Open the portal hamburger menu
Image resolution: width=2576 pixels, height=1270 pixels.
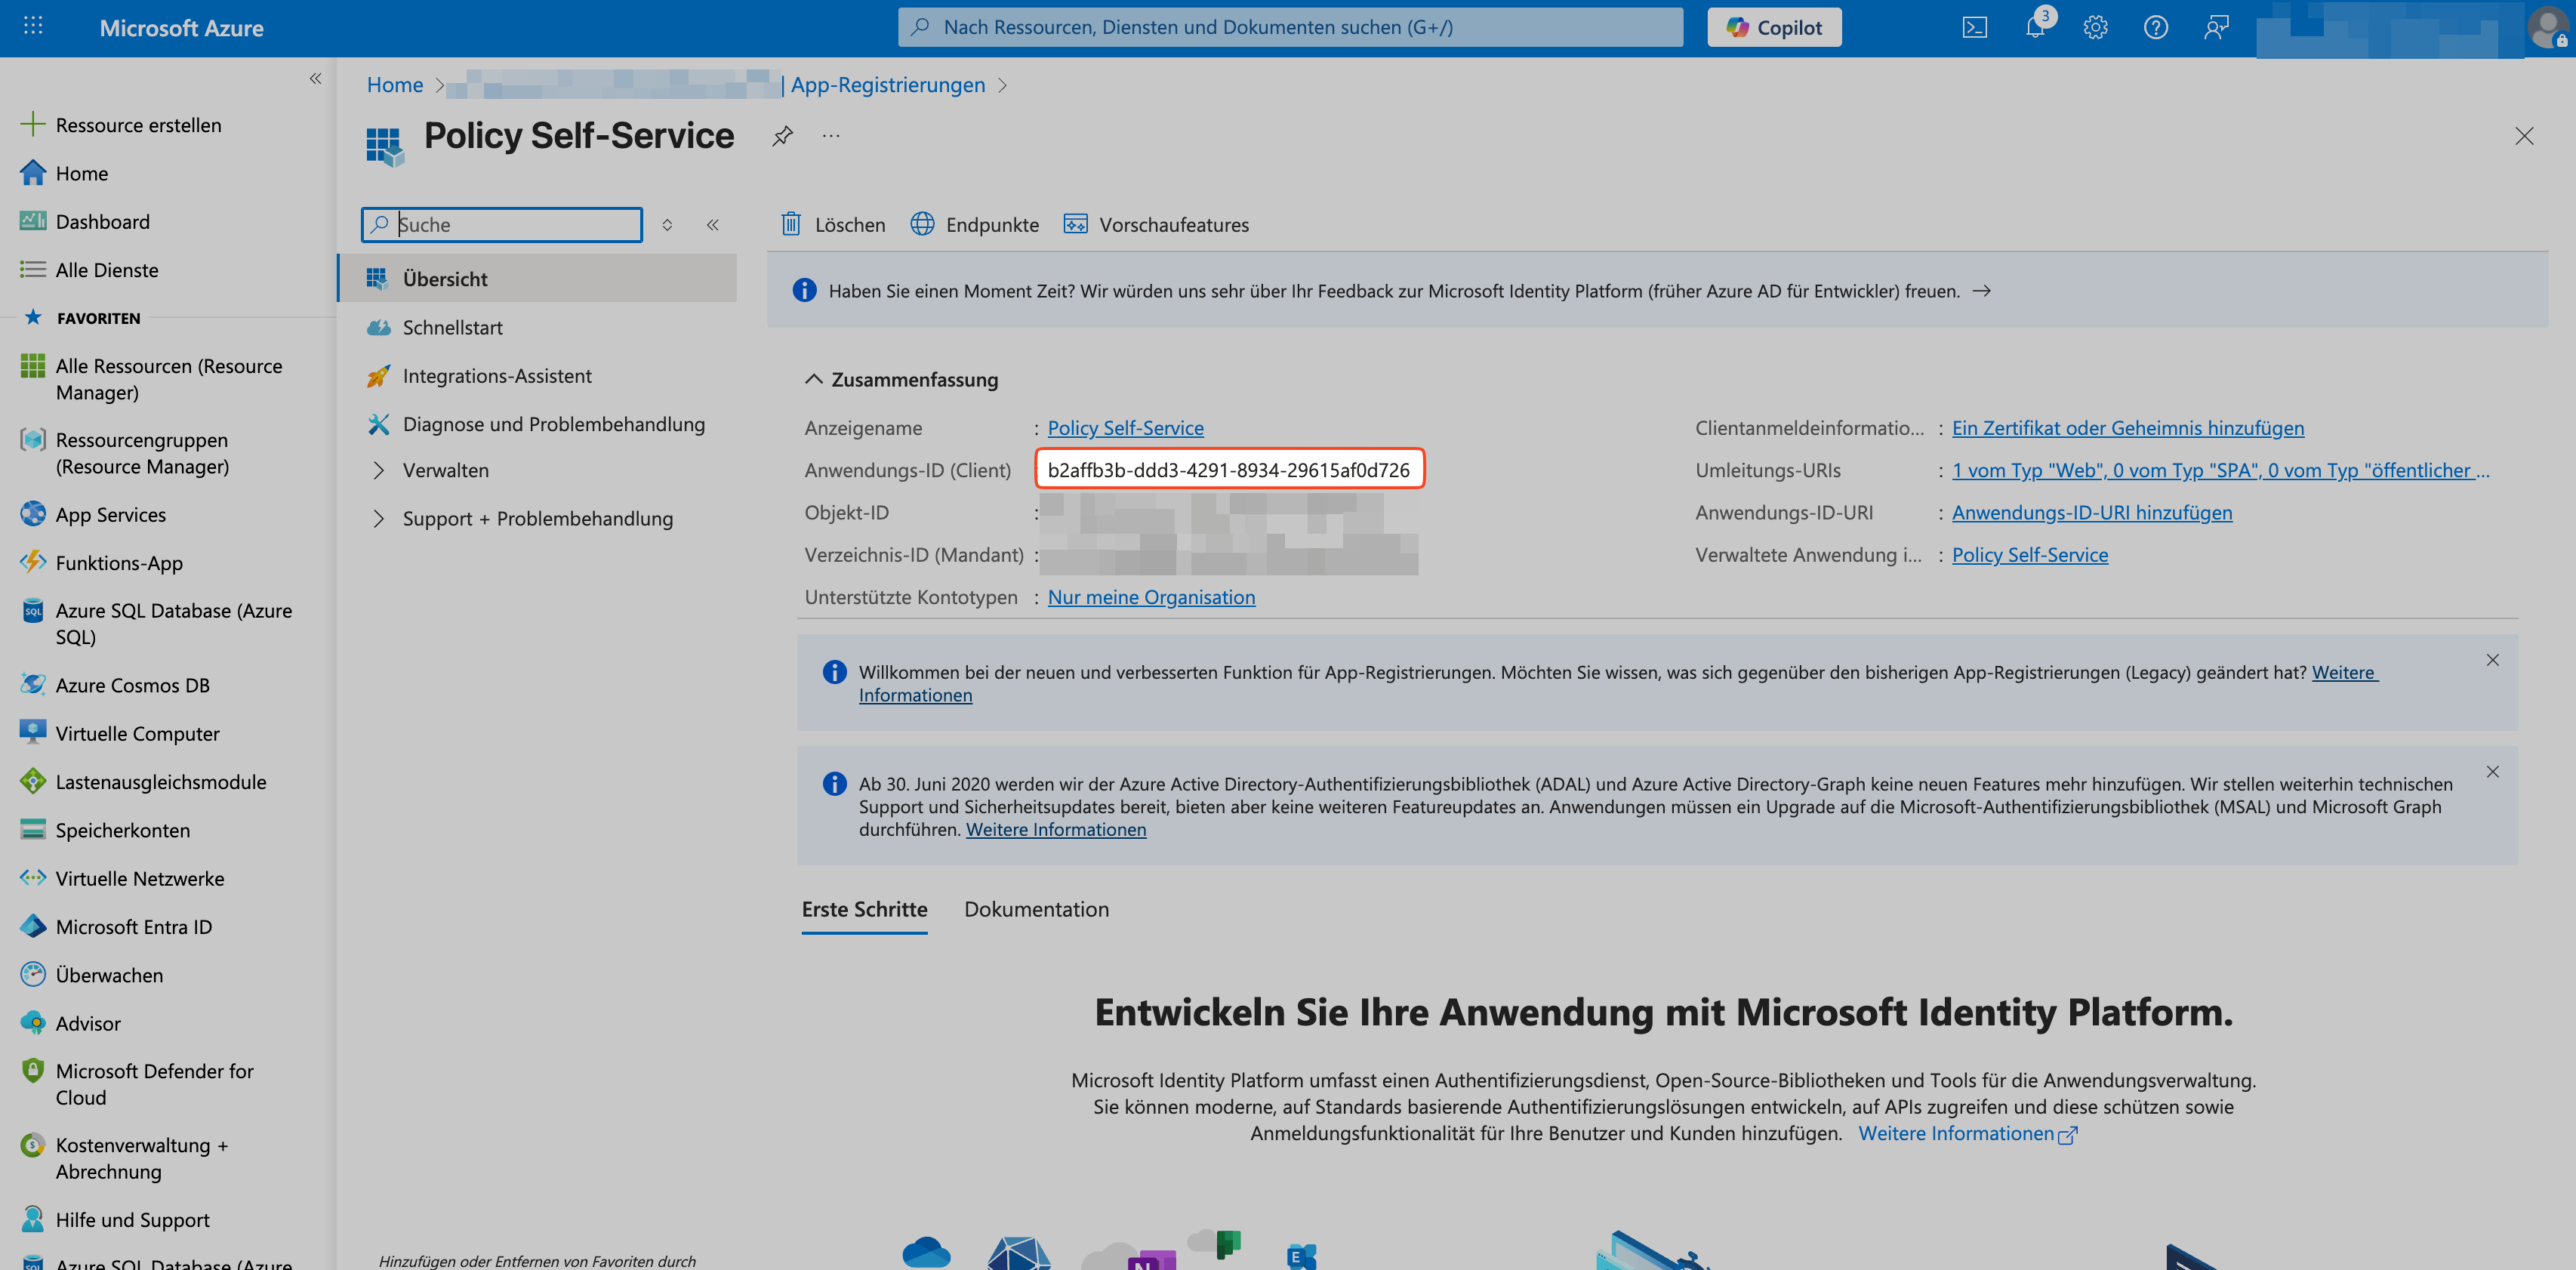click(32, 24)
